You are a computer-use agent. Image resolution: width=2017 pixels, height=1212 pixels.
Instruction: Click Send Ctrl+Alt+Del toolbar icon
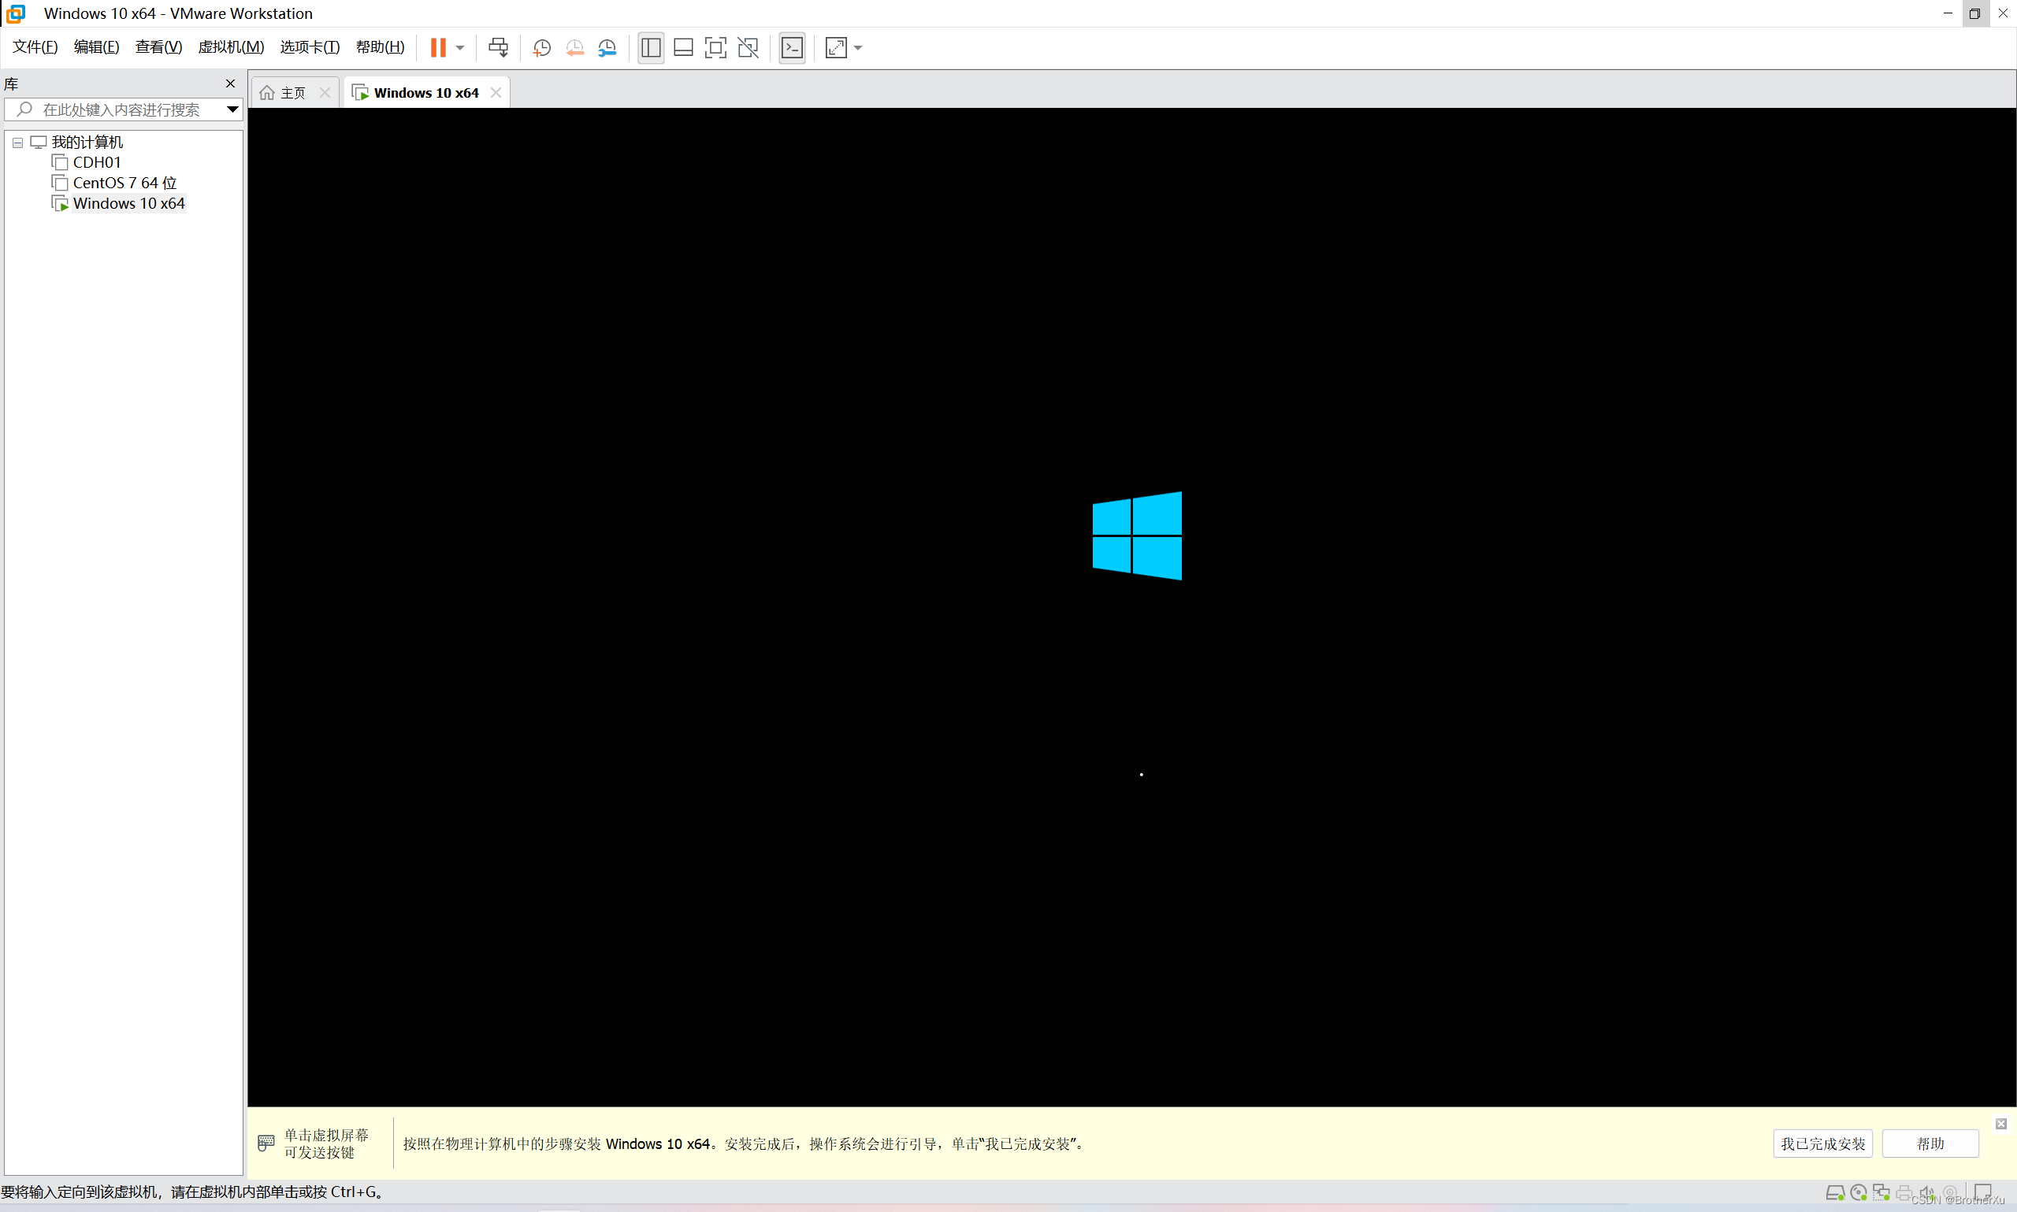pyautogui.click(x=497, y=47)
